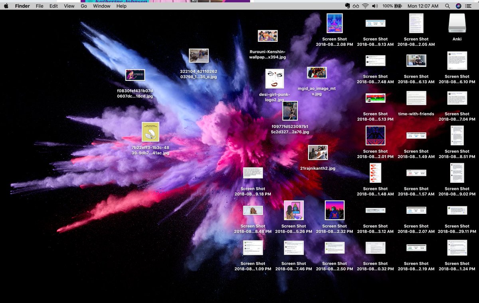Select Screen Shot ending 2.32 PM
Viewport: 479px width, 303px height.
click(335, 210)
